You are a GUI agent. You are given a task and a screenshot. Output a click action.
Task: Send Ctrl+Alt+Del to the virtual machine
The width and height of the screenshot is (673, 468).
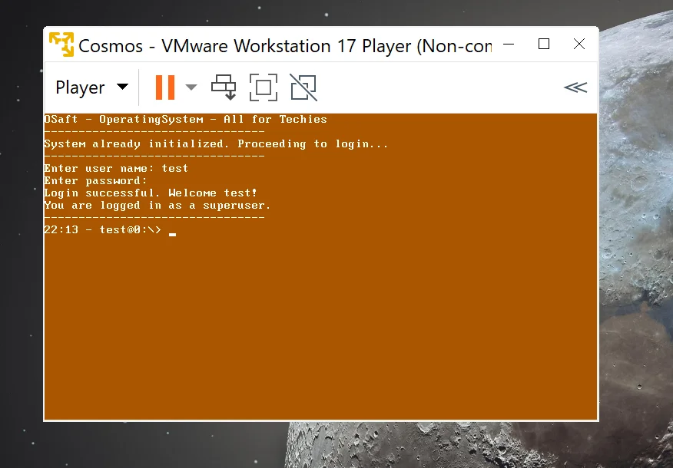click(x=224, y=87)
